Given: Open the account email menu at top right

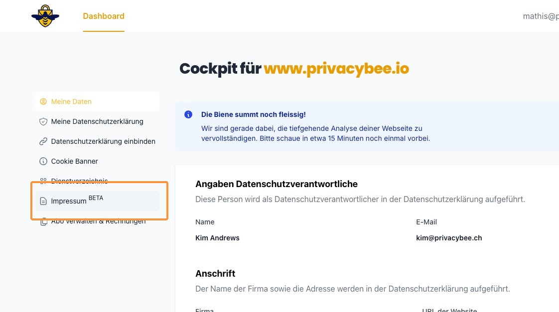Looking at the screenshot, I should (540, 16).
